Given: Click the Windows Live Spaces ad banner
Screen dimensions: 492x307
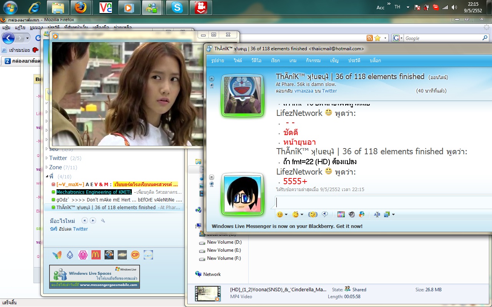Looking at the screenshot, I should (x=95, y=276).
